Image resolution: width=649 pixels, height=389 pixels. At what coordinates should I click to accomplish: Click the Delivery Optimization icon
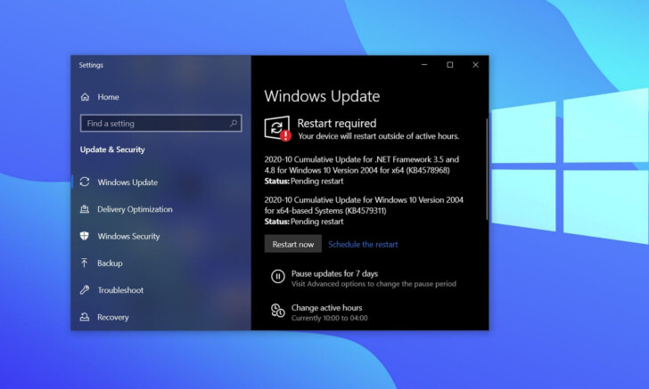(x=85, y=209)
